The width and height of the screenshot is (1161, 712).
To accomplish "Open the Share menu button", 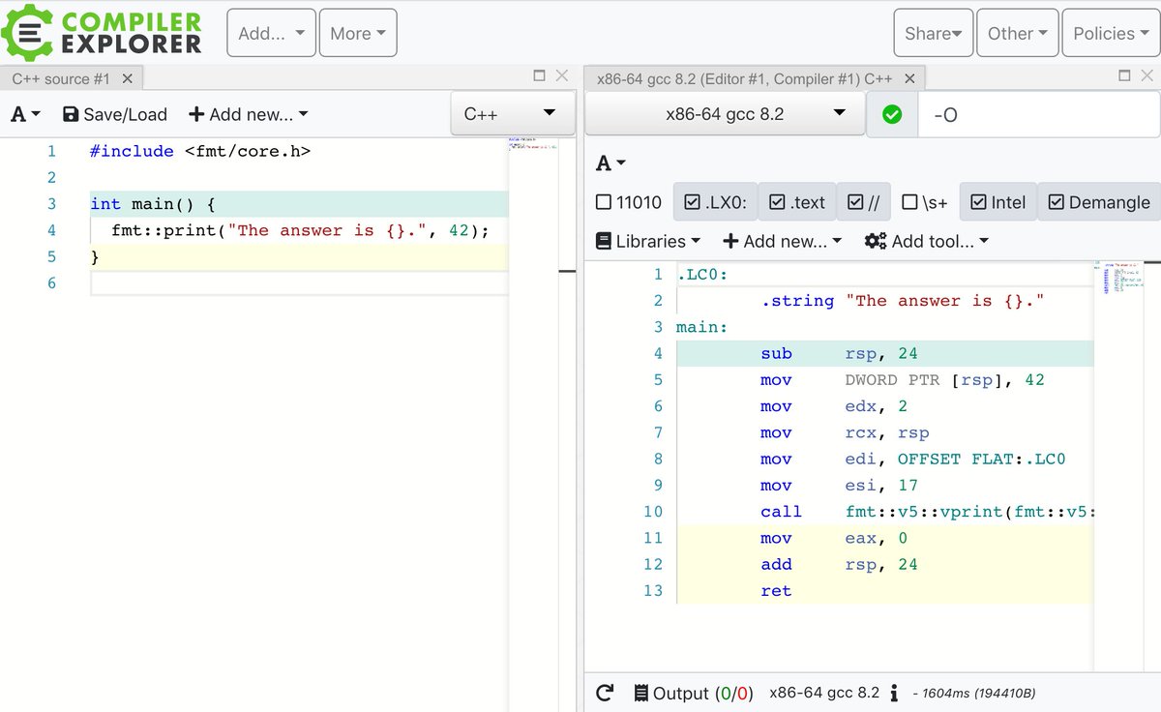I will pyautogui.click(x=932, y=32).
